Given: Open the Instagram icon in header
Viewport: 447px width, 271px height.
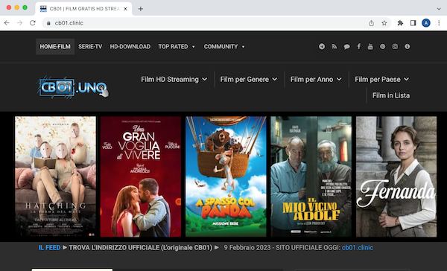Looking at the screenshot, I should click(x=395, y=46).
